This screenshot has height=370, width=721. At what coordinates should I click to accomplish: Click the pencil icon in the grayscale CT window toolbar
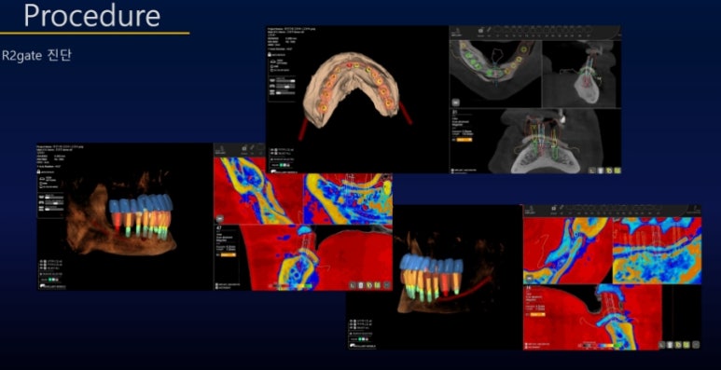489,30
